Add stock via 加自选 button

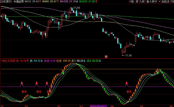coord(165,1)
